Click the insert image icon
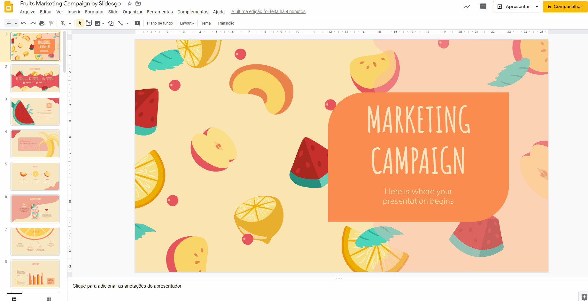The height and width of the screenshot is (301, 588). [98, 23]
